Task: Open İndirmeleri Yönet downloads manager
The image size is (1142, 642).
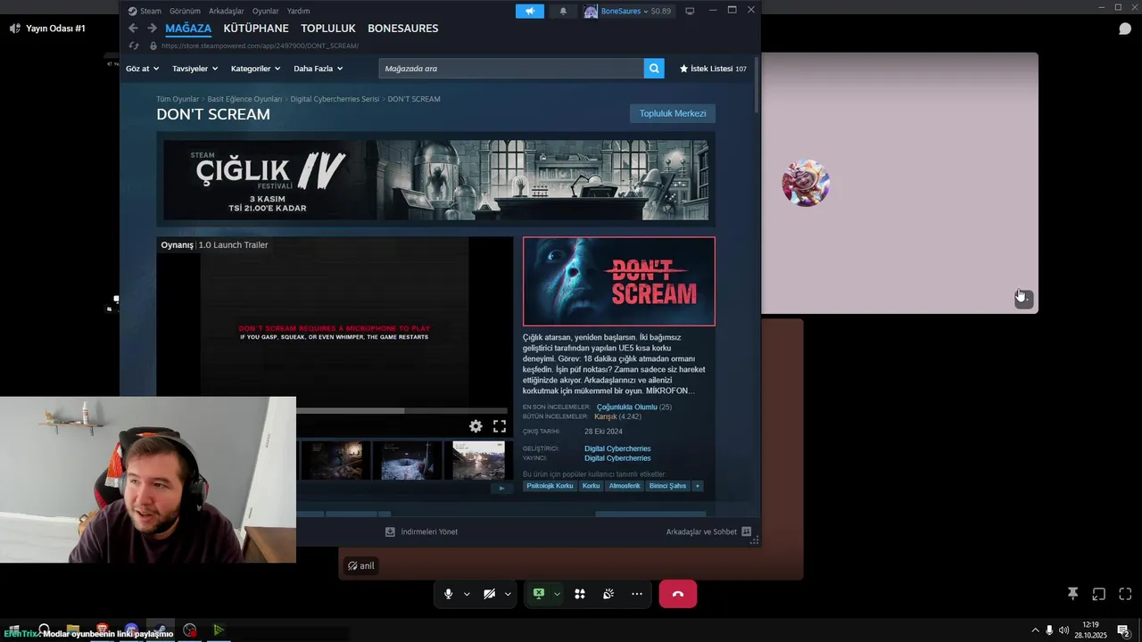Action: 421,531
